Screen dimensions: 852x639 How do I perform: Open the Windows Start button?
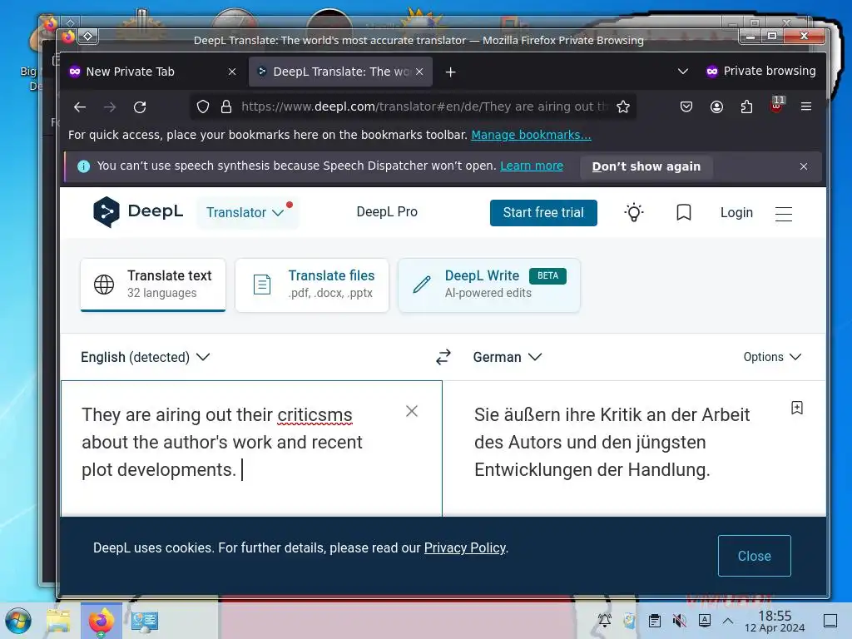click(x=18, y=621)
